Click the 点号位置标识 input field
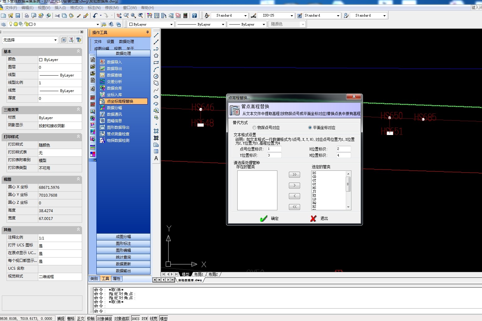Viewport: 482px width, 321px height. click(274, 149)
